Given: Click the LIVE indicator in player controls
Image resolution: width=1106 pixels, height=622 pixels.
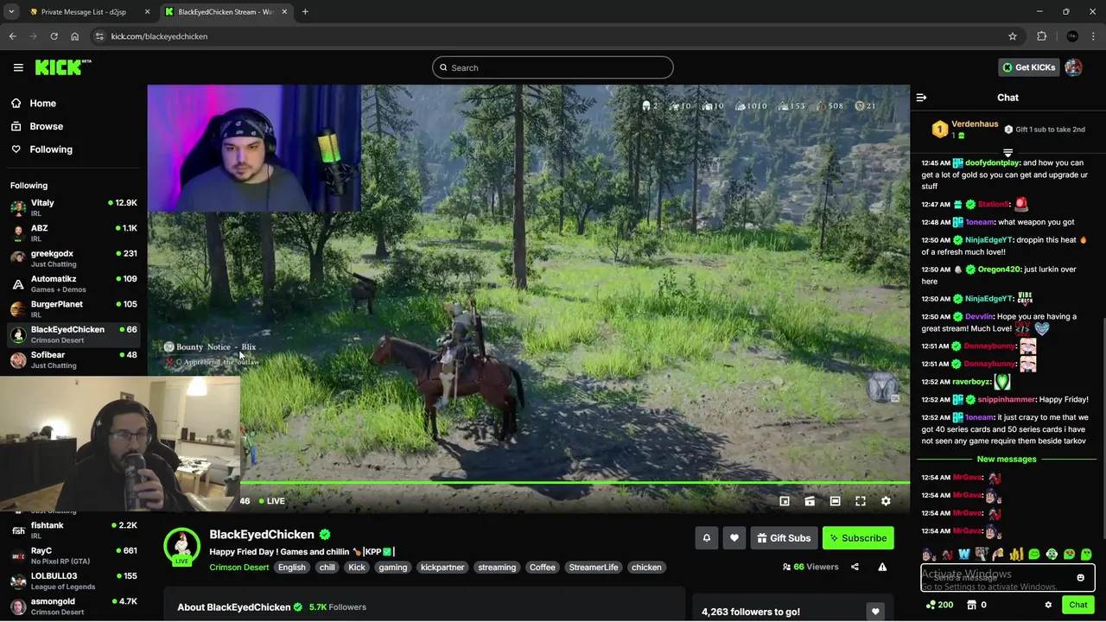Looking at the screenshot, I should pos(271,501).
